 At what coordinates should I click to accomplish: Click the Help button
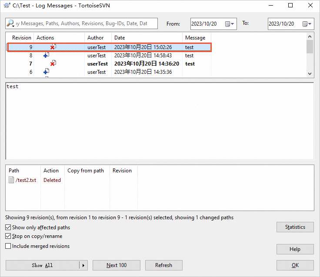pos(295,249)
